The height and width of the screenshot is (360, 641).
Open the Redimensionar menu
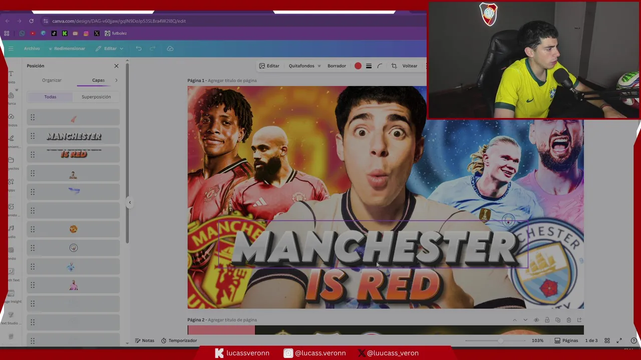pos(67,48)
